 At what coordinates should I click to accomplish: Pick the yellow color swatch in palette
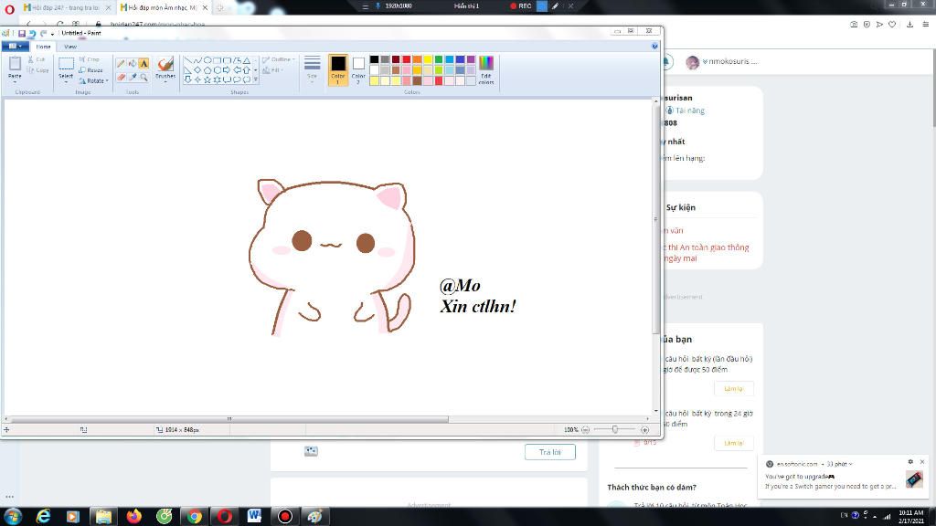click(428, 59)
